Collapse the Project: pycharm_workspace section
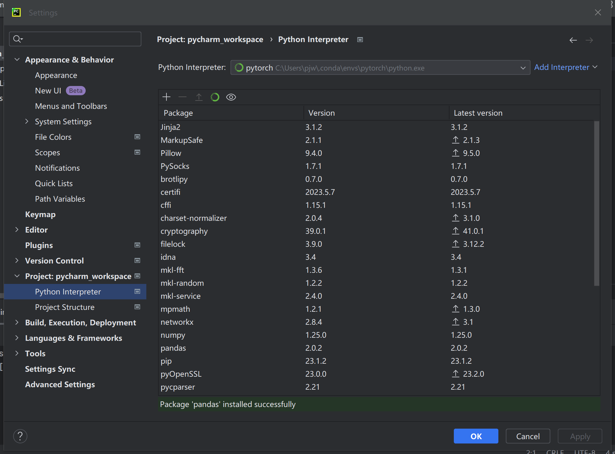The height and width of the screenshot is (454, 615). click(17, 276)
